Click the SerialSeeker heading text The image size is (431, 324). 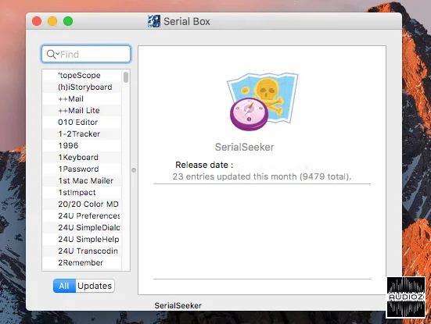(x=244, y=147)
